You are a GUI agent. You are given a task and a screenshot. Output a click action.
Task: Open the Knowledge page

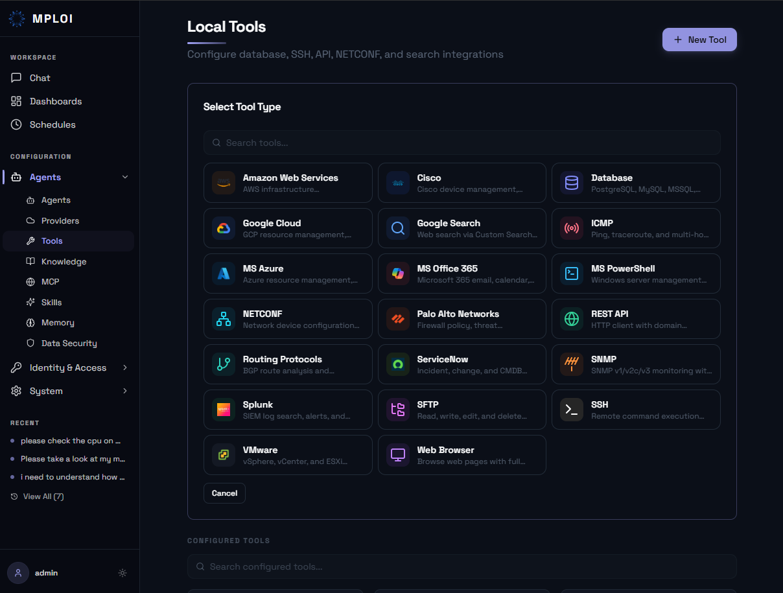[x=69, y=261]
